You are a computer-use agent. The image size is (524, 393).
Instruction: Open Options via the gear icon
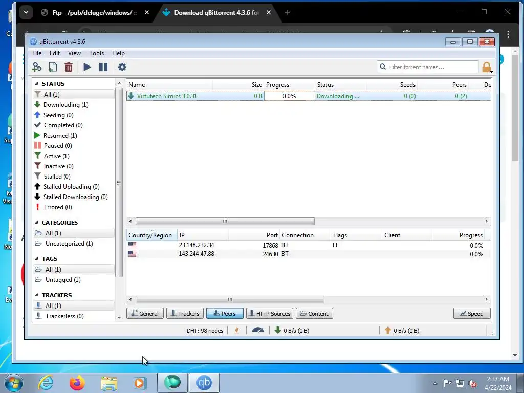122,67
